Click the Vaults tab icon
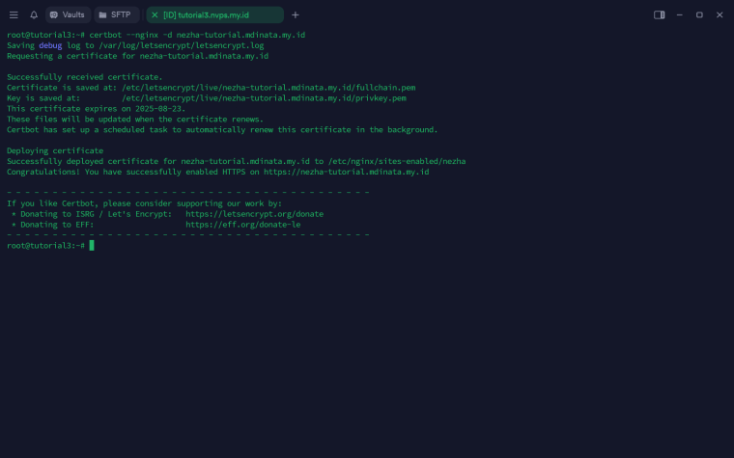The image size is (734, 458). click(54, 15)
